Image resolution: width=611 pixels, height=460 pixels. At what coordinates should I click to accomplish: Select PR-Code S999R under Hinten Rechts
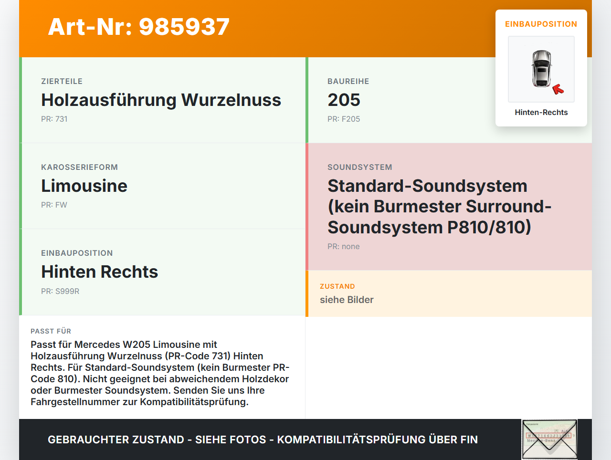(60, 291)
